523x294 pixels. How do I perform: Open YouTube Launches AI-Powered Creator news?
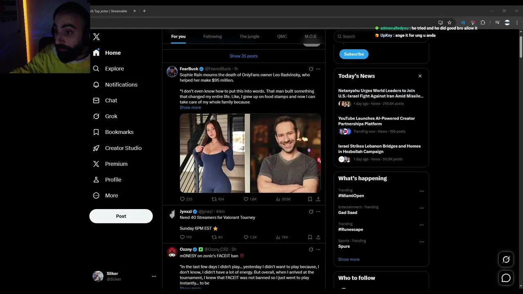(377, 121)
